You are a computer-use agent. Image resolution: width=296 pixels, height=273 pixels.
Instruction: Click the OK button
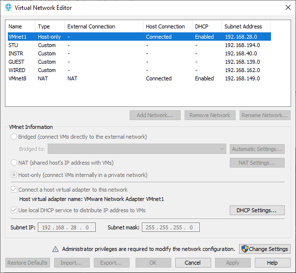coord(153,263)
